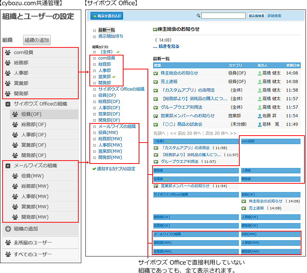Open the サイボウズ Officeの組織 category link
307x273 pixels.
[121, 89]
